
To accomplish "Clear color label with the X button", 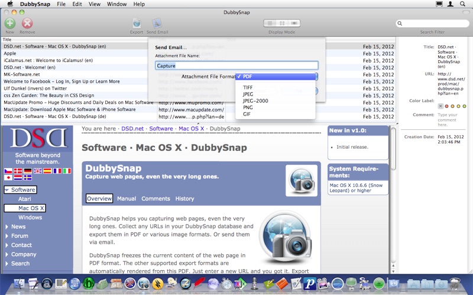I will pyautogui.click(x=440, y=106).
